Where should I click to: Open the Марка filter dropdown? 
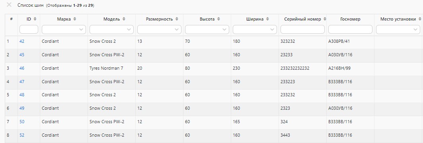click(x=64, y=30)
